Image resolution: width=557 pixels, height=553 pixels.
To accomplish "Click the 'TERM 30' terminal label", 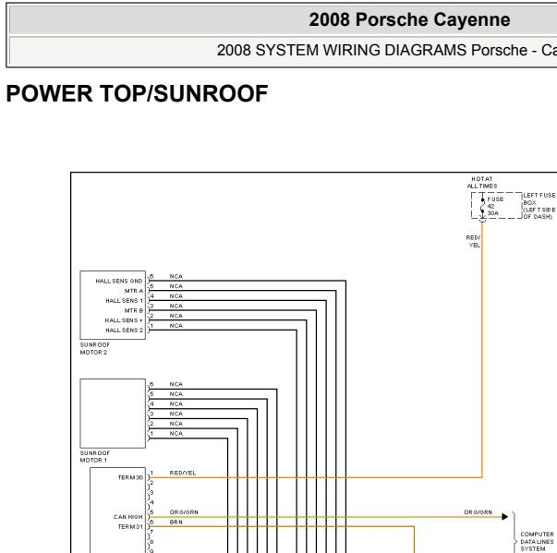I will 130,477.
